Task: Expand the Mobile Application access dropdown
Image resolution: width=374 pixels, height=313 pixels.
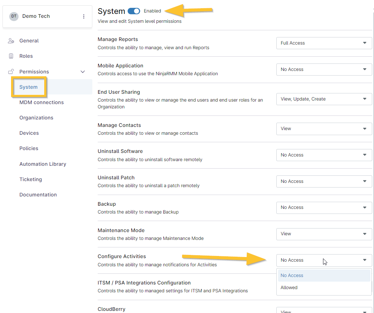Action: (x=324, y=70)
